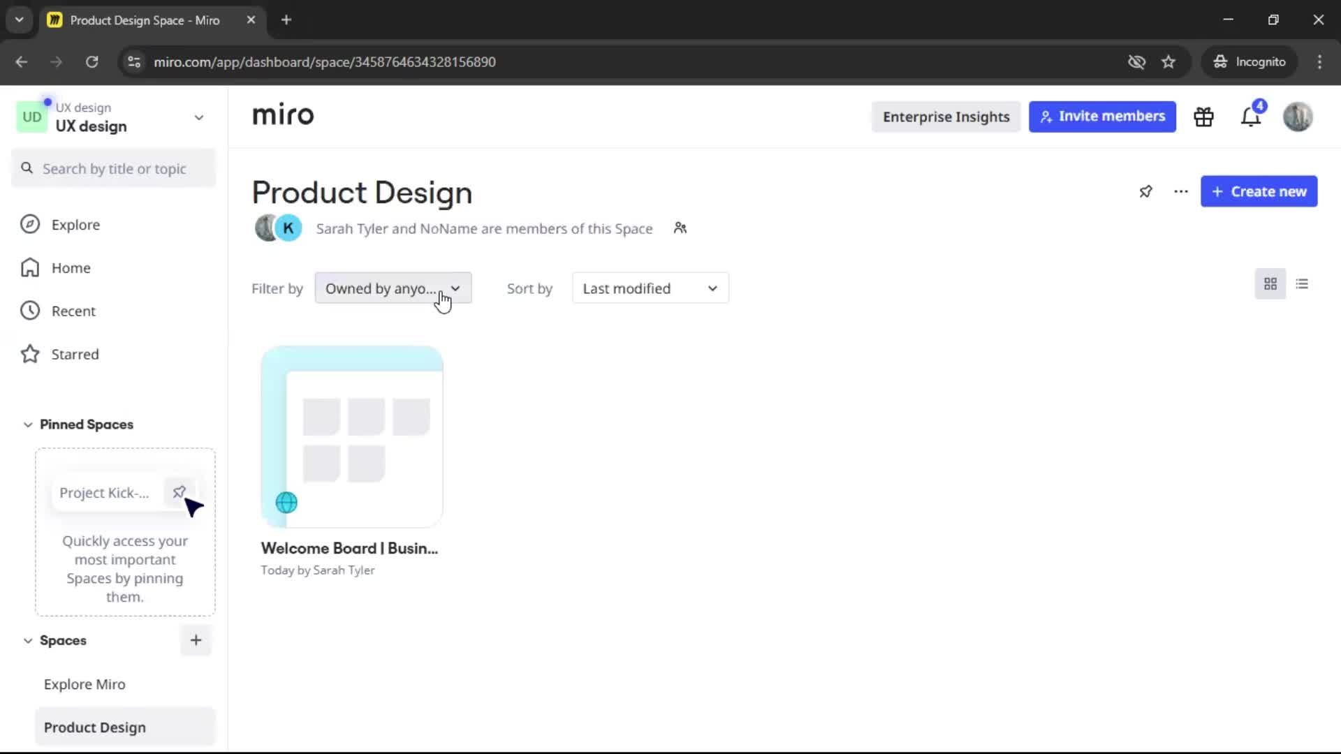Open the gift rewards icon
Viewport: 1341px width, 754px height.
pyautogui.click(x=1203, y=117)
